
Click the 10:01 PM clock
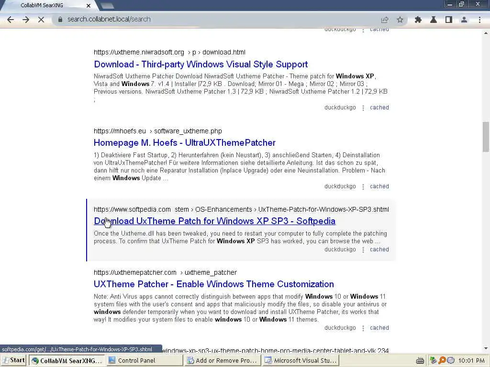pyautogui.click(x=471, y=361)
